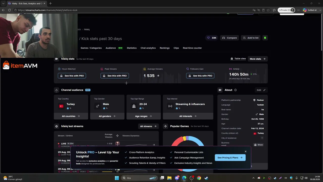Click the translate page icon in address bar
Image resolution: width=323 pixels, height=182 pixels.
click(x=254, y=10)
